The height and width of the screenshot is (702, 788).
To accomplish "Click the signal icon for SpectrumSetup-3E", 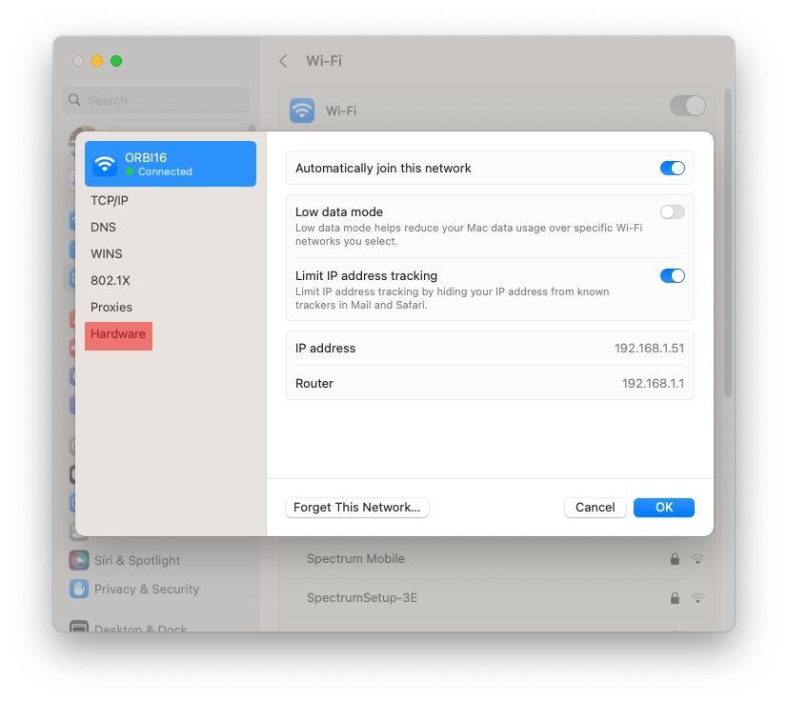I will (697, 598).
